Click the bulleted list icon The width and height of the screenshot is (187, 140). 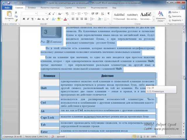(73, 14)
